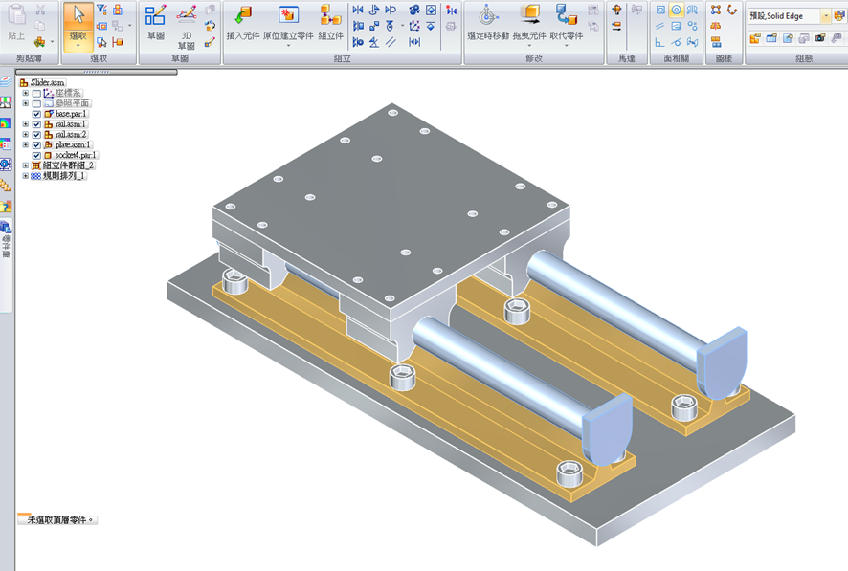Toggle rail.asm:2 visibility checkbox
848x571 pixels.
point(36,135)
